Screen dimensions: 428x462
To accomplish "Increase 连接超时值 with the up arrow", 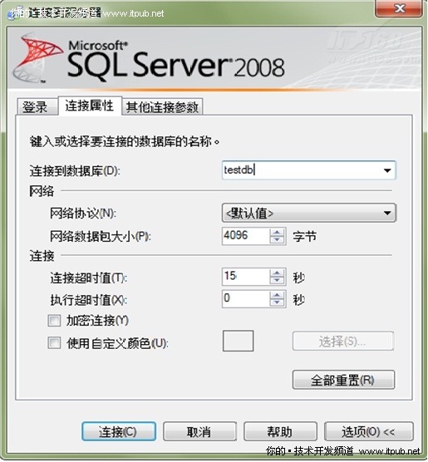I will (x=277, y=273).
